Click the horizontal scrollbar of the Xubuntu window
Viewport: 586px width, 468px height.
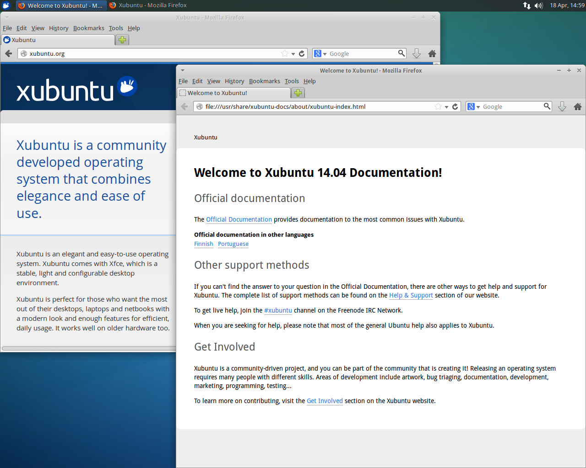(89, 348)
